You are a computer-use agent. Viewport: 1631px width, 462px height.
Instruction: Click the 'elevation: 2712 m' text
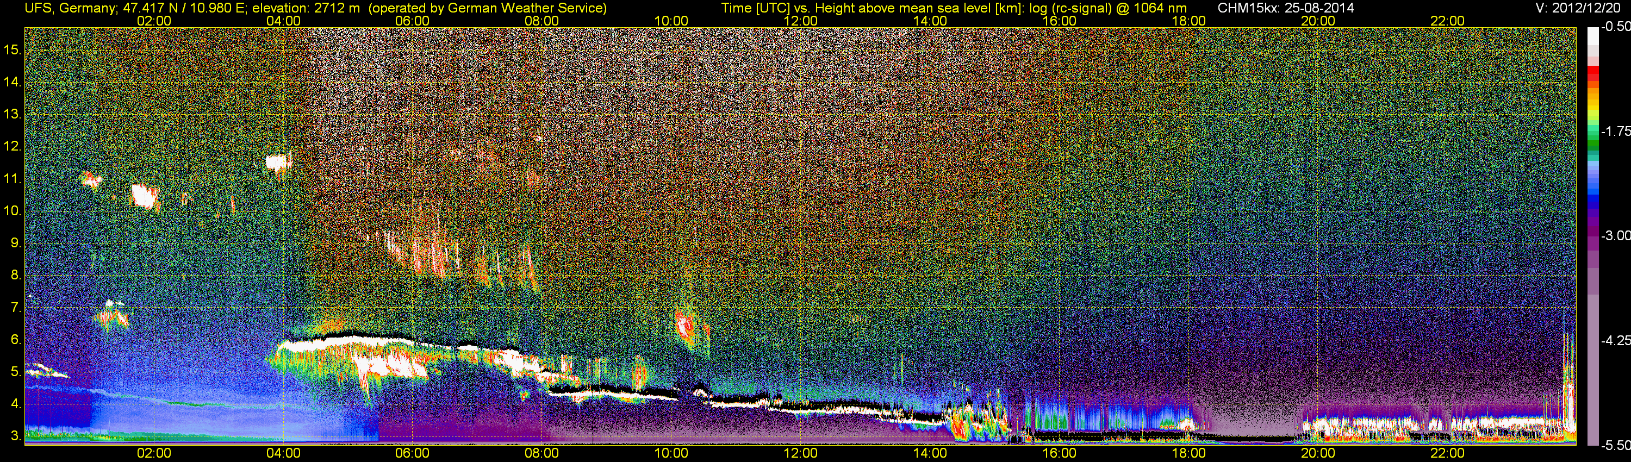point(306,8)
